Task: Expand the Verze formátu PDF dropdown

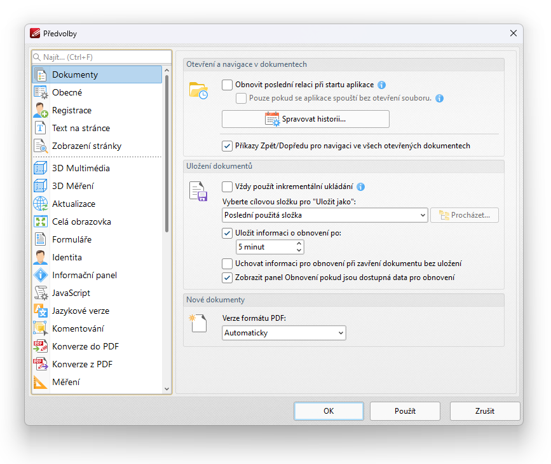Action: pos(283,333)
